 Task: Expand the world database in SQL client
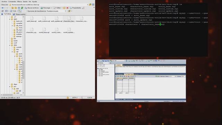click(x=98, y=76)
